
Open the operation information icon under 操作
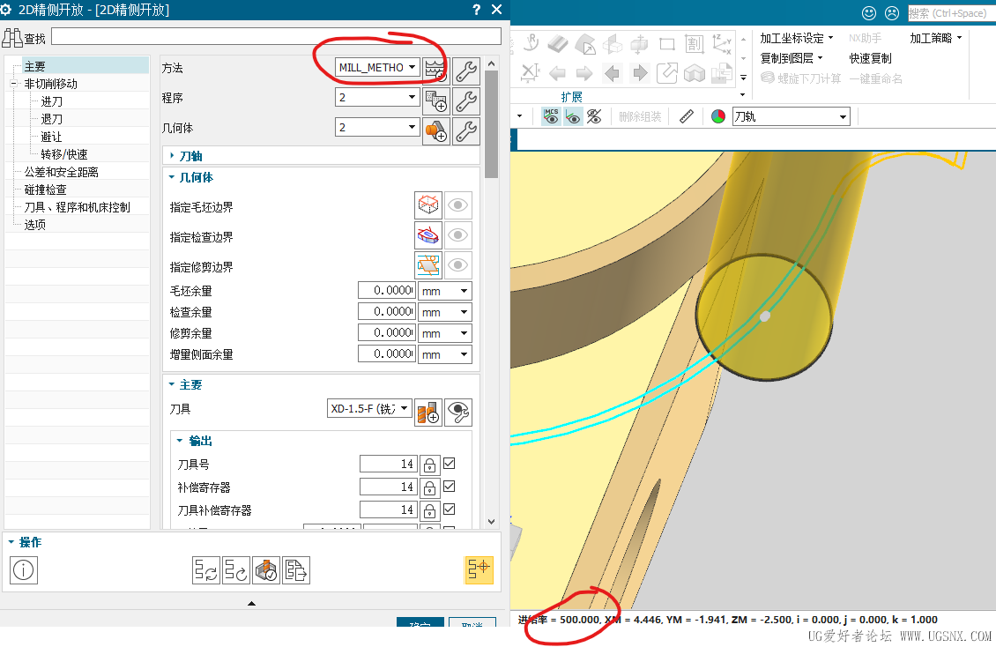click(x=24, y=570)
